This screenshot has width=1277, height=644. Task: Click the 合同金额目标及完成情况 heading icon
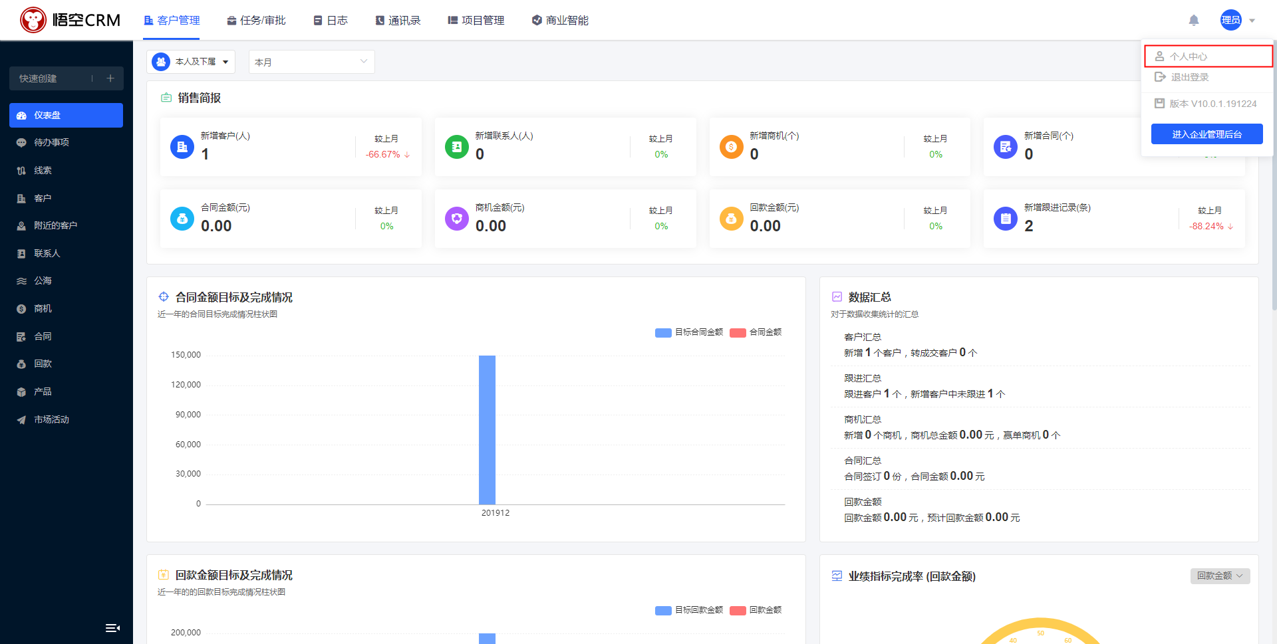point(164,297)
